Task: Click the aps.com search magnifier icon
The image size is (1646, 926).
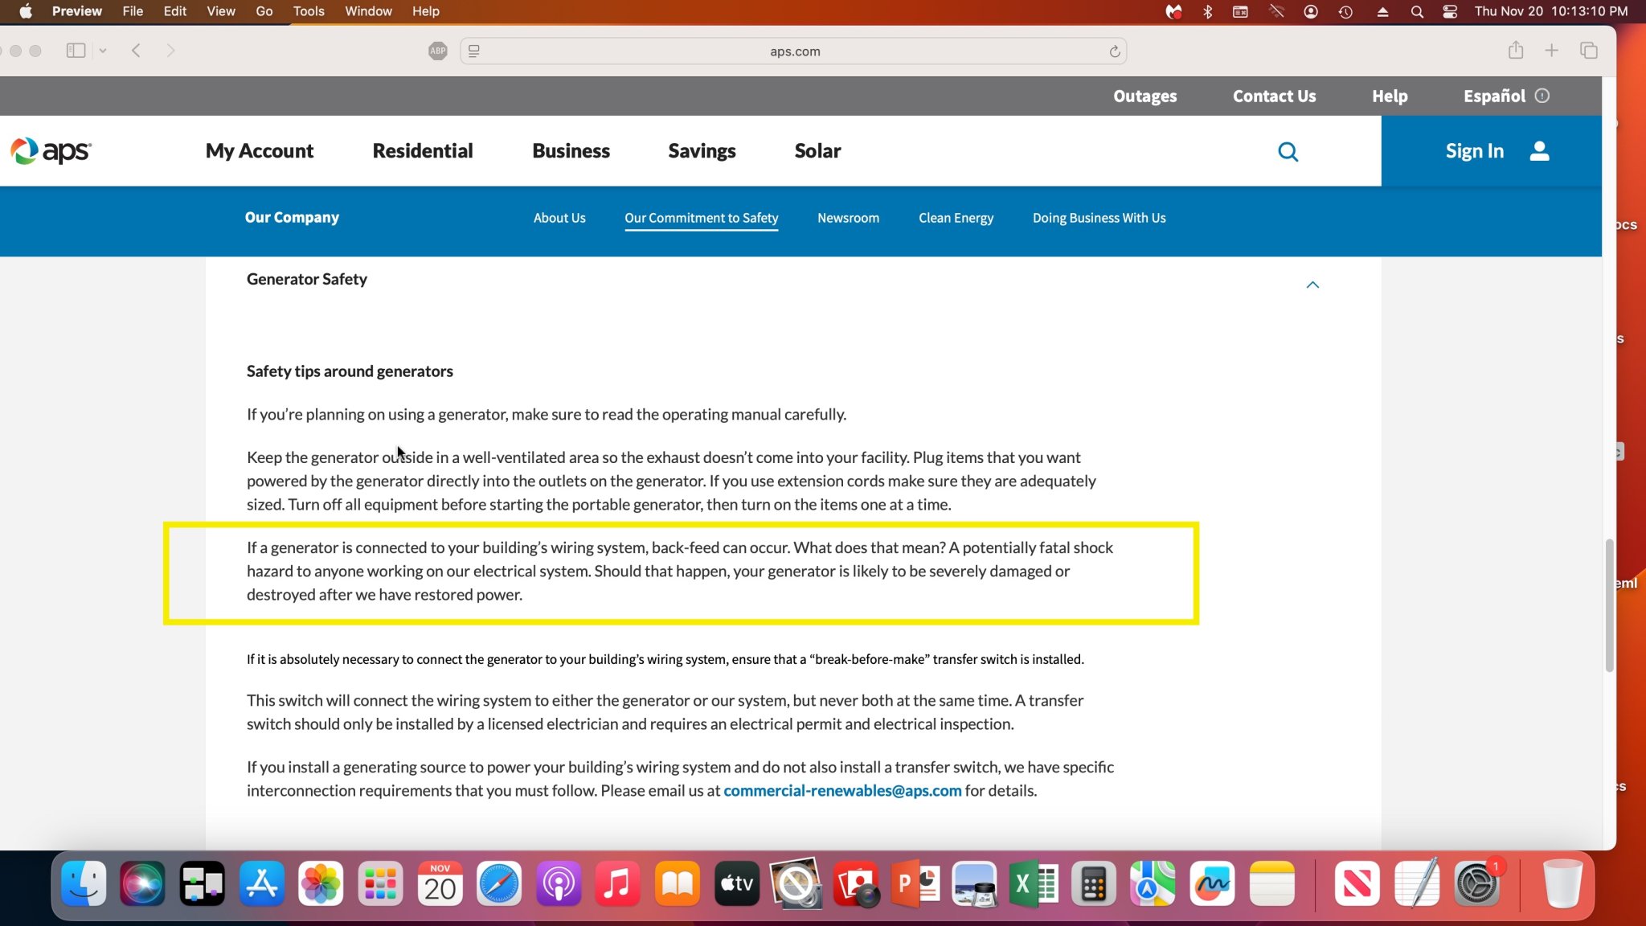Action: click(1288, 152)
